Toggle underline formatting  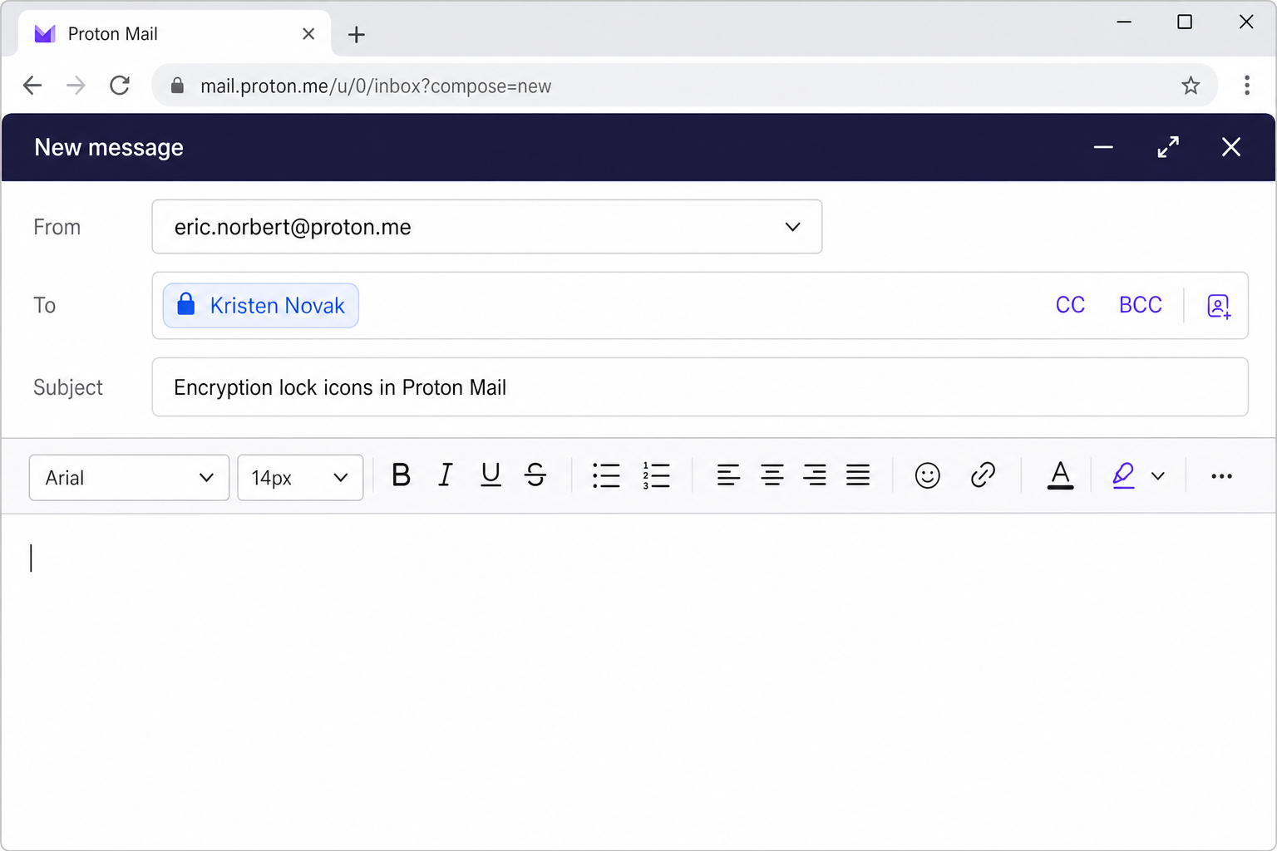point(491,475)
